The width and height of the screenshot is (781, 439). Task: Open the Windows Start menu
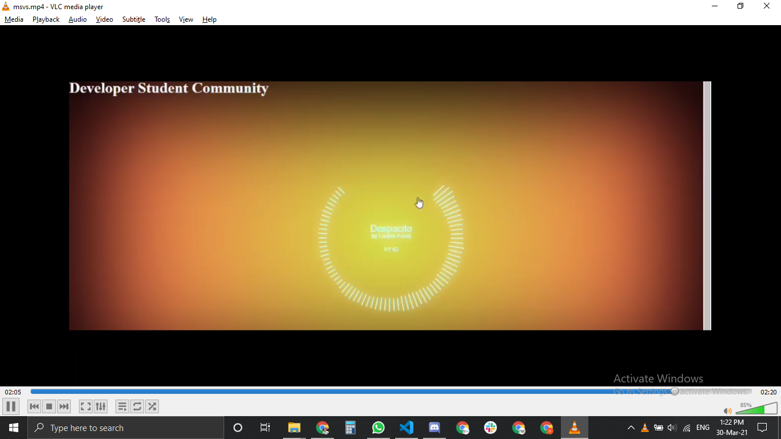tap(14, 428)
